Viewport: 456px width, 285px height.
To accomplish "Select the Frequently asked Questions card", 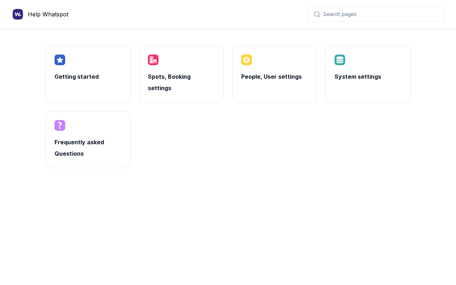I will (x=88, y=140).
